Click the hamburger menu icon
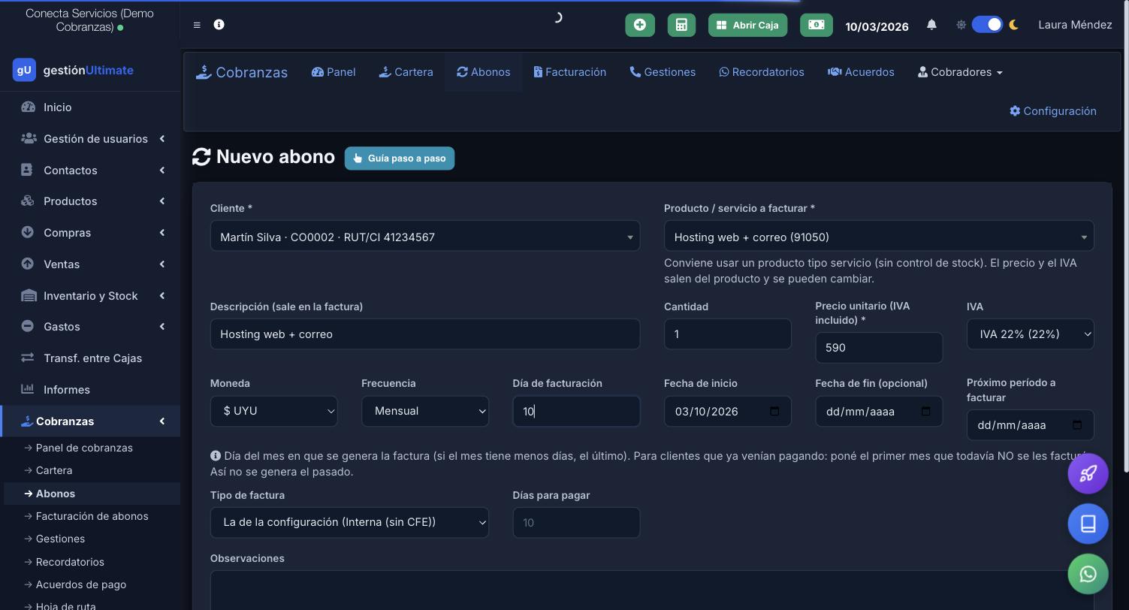1129x610 pixels. [x=197, y=25]
